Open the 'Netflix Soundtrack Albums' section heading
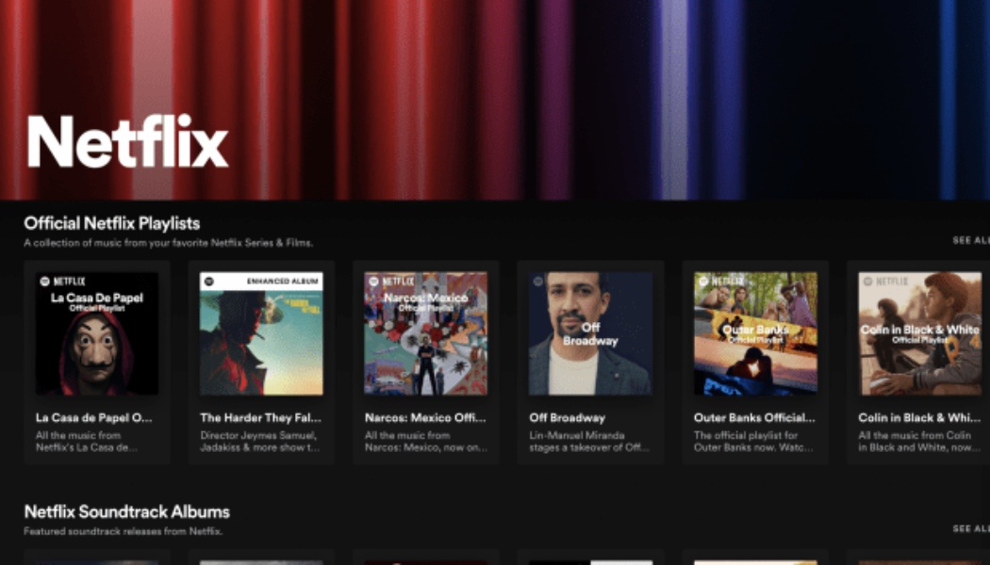Image resolution: width=990 pixels, height=565 pixels. (126, 511)
